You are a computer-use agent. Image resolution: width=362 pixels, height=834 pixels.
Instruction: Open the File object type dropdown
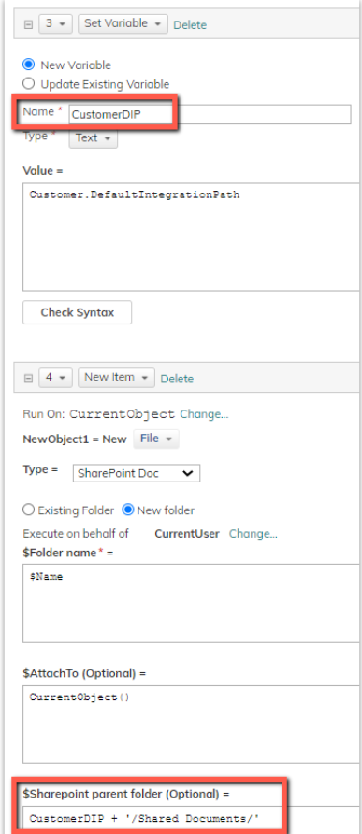click(156, 439)
